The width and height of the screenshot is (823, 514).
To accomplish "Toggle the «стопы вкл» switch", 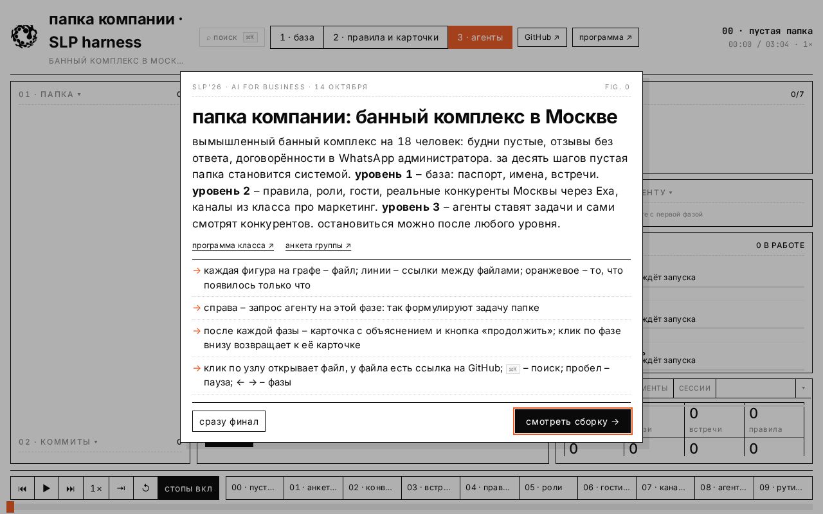I will tap(188, 488).
